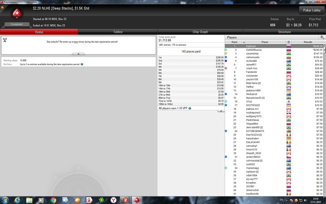The image size is (326, 204).
Task: Open Internet Explorer from taskbar
Action: coord(17,200)
